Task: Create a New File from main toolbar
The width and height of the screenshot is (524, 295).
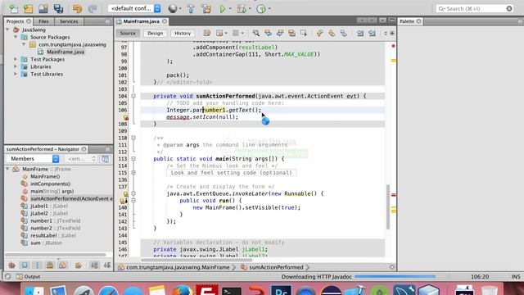Action: click(x=14, y=9)
